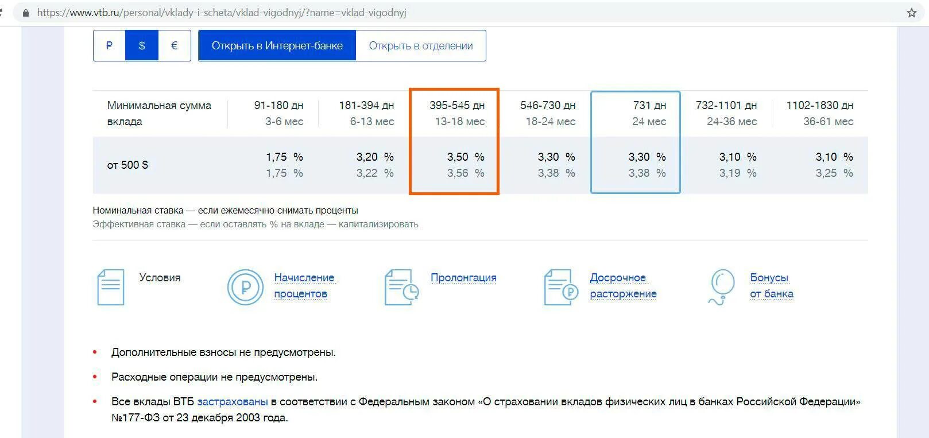
Task: Click the early termination document icon
Action: (560, 287)
